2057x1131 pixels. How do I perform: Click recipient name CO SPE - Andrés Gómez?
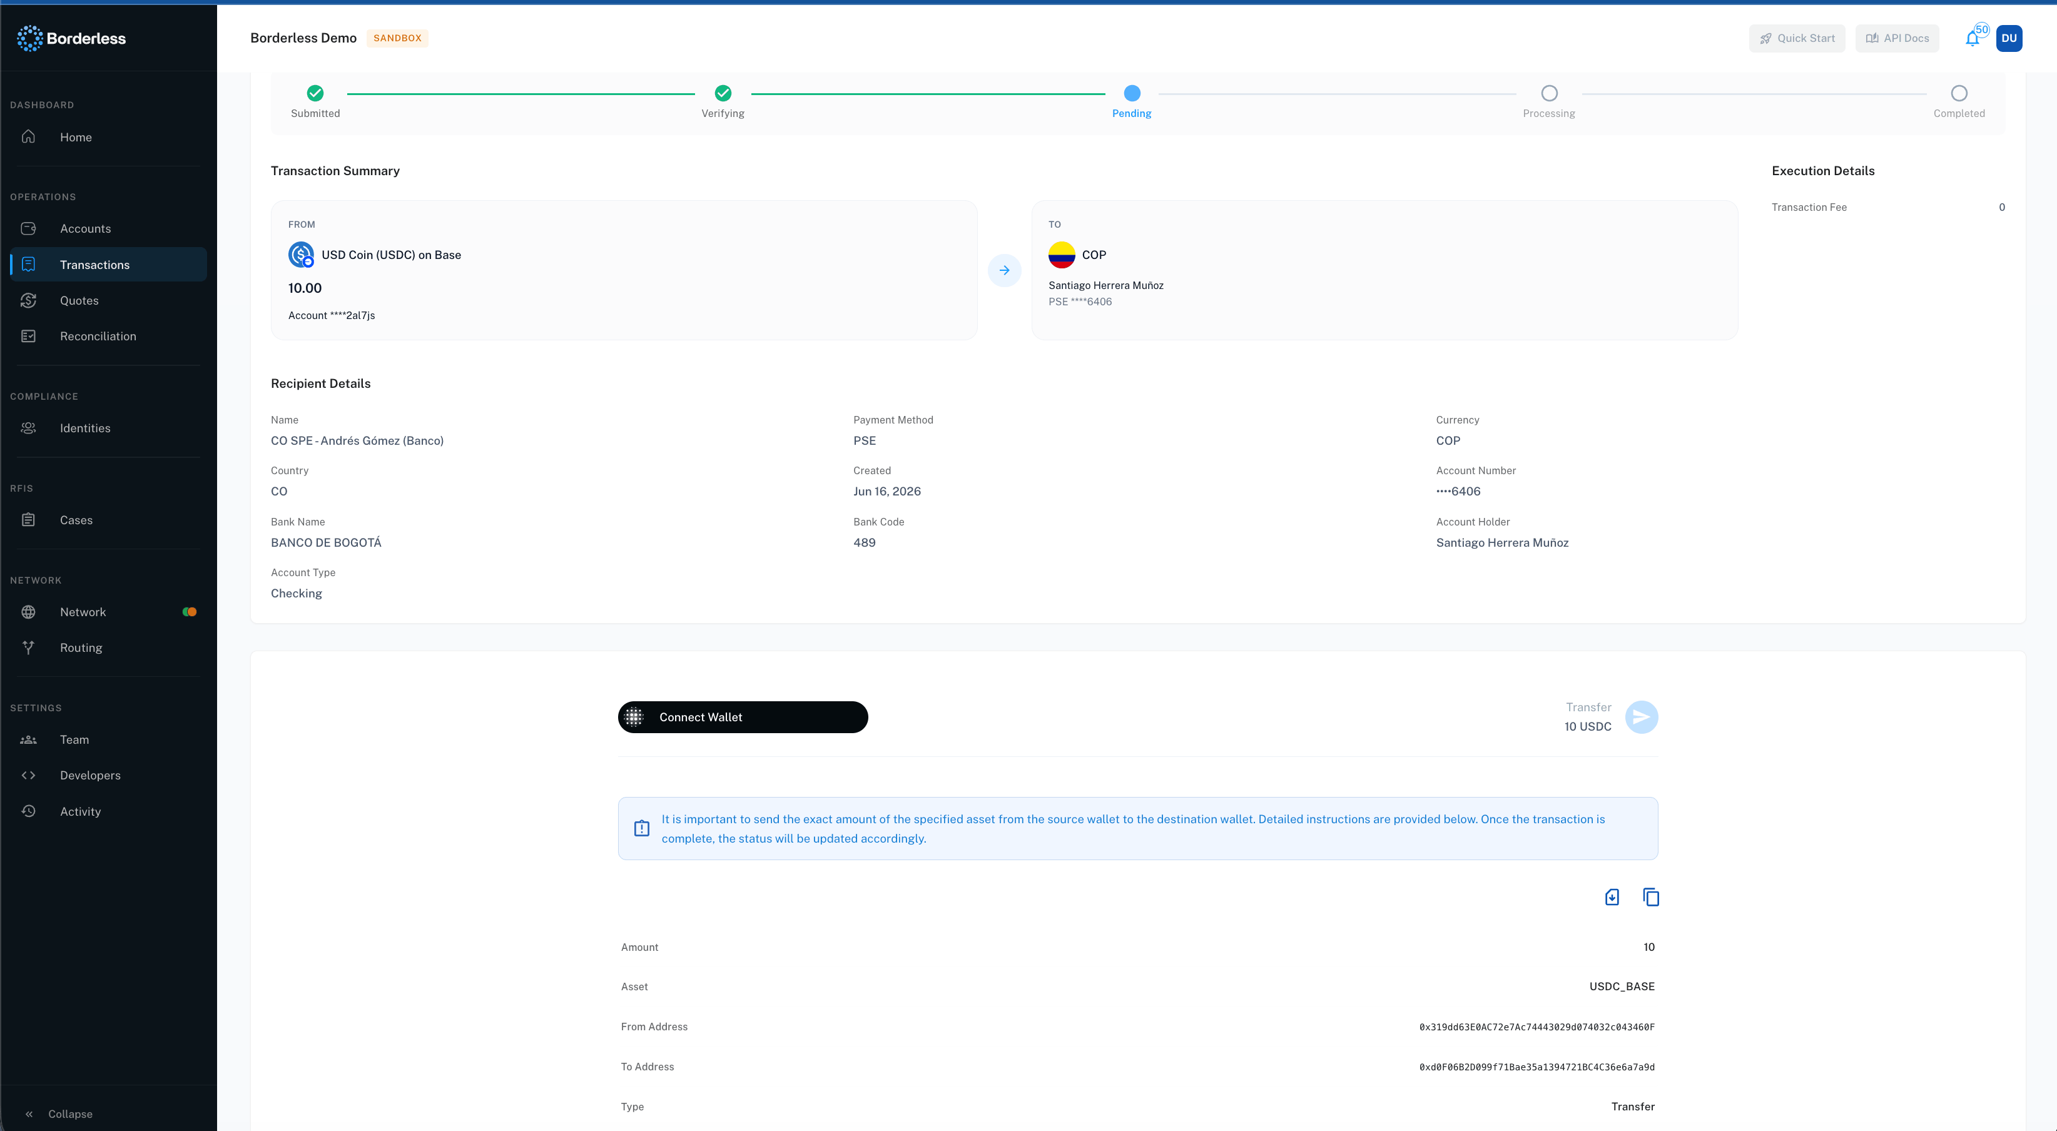(x=357, y=441)
